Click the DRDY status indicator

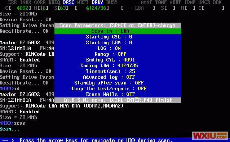point(97,3)
